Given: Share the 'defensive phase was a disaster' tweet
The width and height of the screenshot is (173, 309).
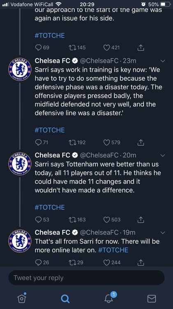Looking at the screenshot, I should point(141,142).
